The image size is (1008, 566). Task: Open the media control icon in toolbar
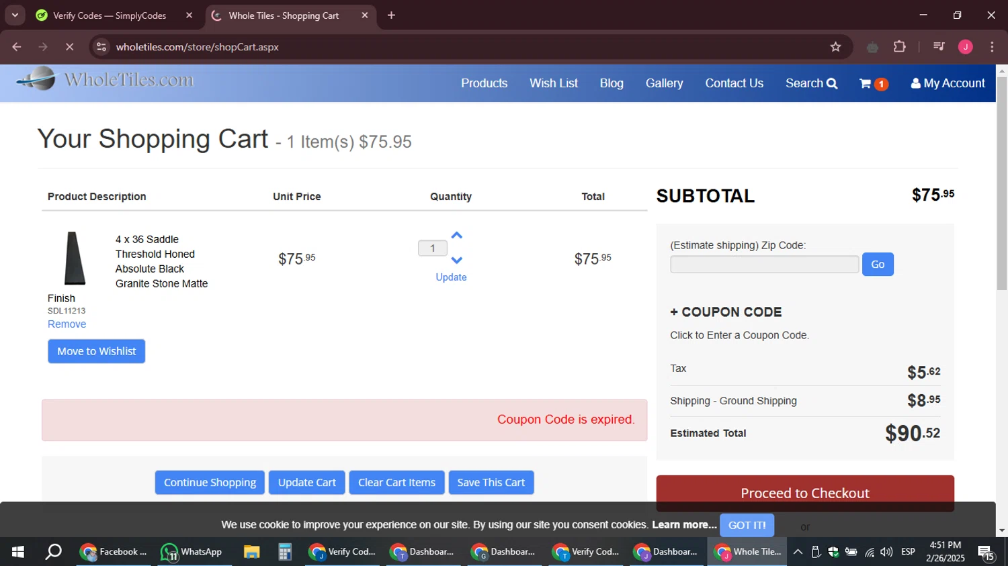pyautogui.click(x=939, y=47)
